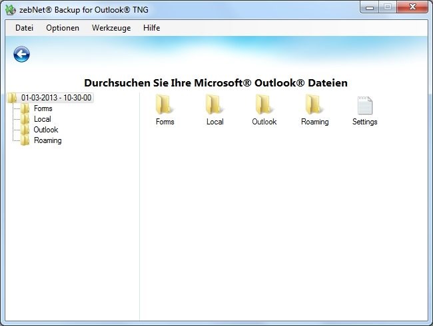433x326 pixels.
Task: Select Local label in the folder tree
Action: 43,119
